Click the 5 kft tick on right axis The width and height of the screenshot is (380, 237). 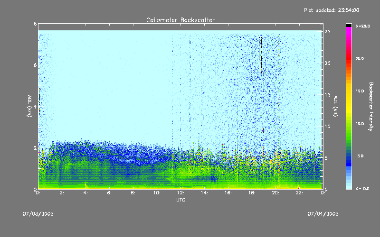tap(326, 158)
